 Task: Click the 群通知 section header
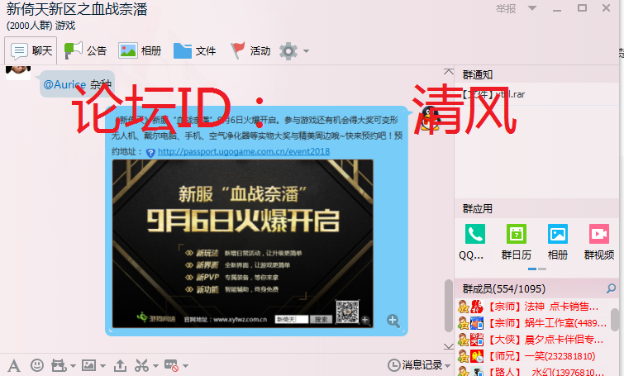[x=478, y=75]
